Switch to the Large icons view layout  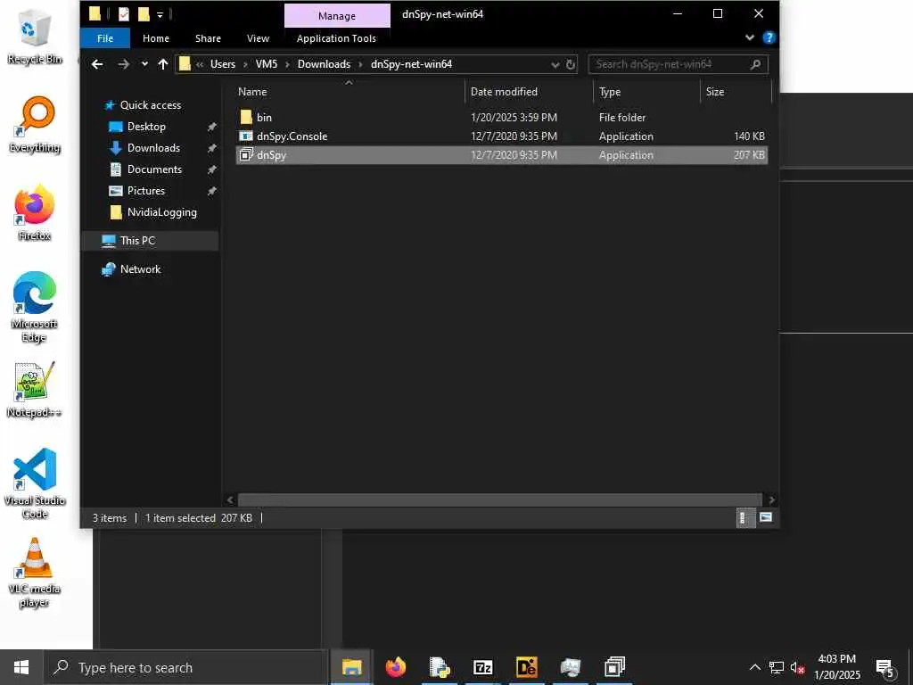pyautogui.click(x=766, y=517)
